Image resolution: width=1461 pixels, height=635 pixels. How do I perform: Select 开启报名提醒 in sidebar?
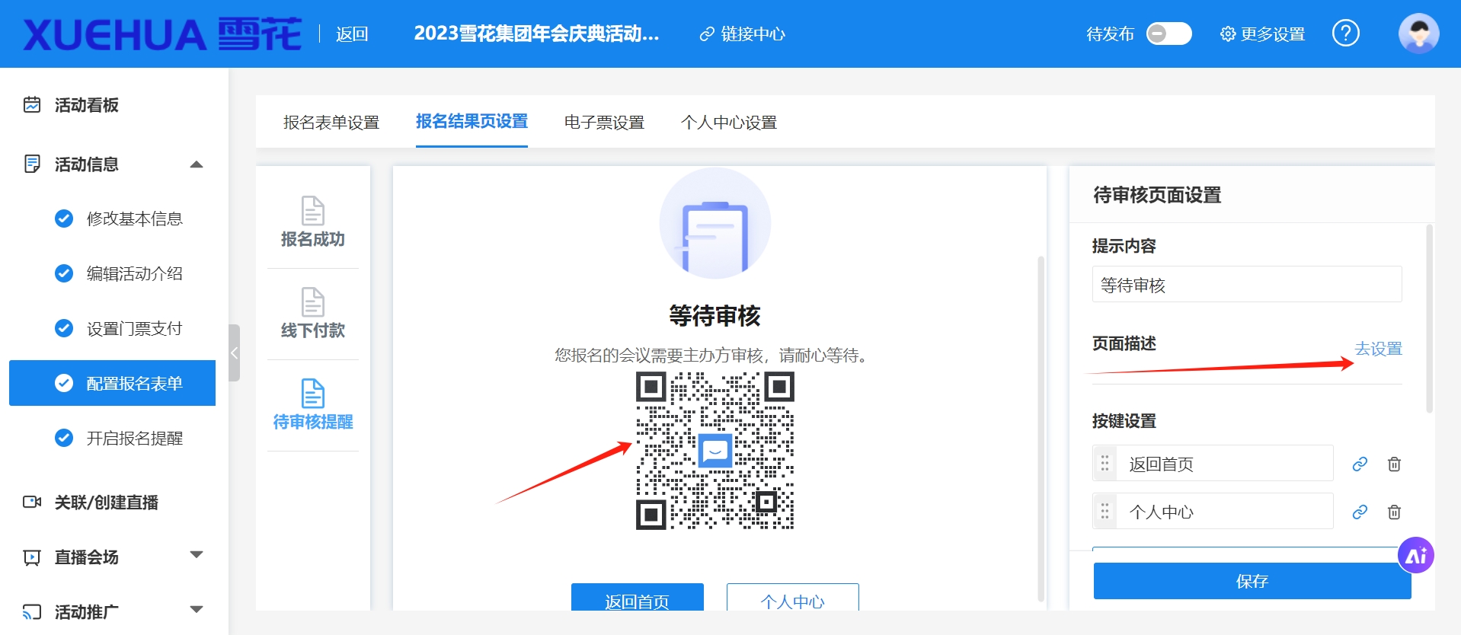click(135, 439)
